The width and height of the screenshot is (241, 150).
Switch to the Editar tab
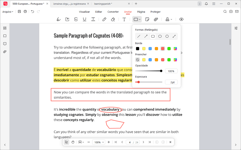point(99,12)
